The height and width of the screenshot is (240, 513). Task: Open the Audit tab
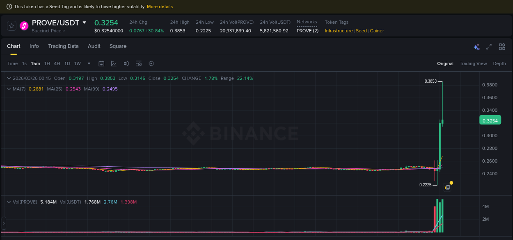click(x=94, y=46)
